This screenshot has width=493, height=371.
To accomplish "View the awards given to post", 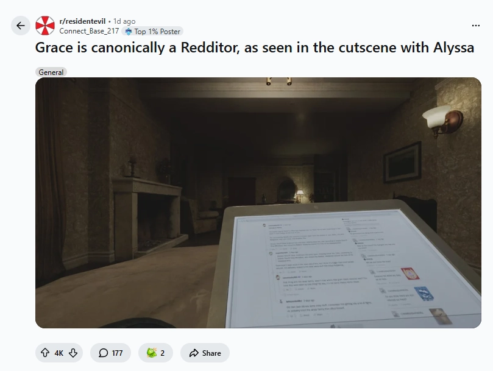I will pyautogui.click(x=155, y=353).
